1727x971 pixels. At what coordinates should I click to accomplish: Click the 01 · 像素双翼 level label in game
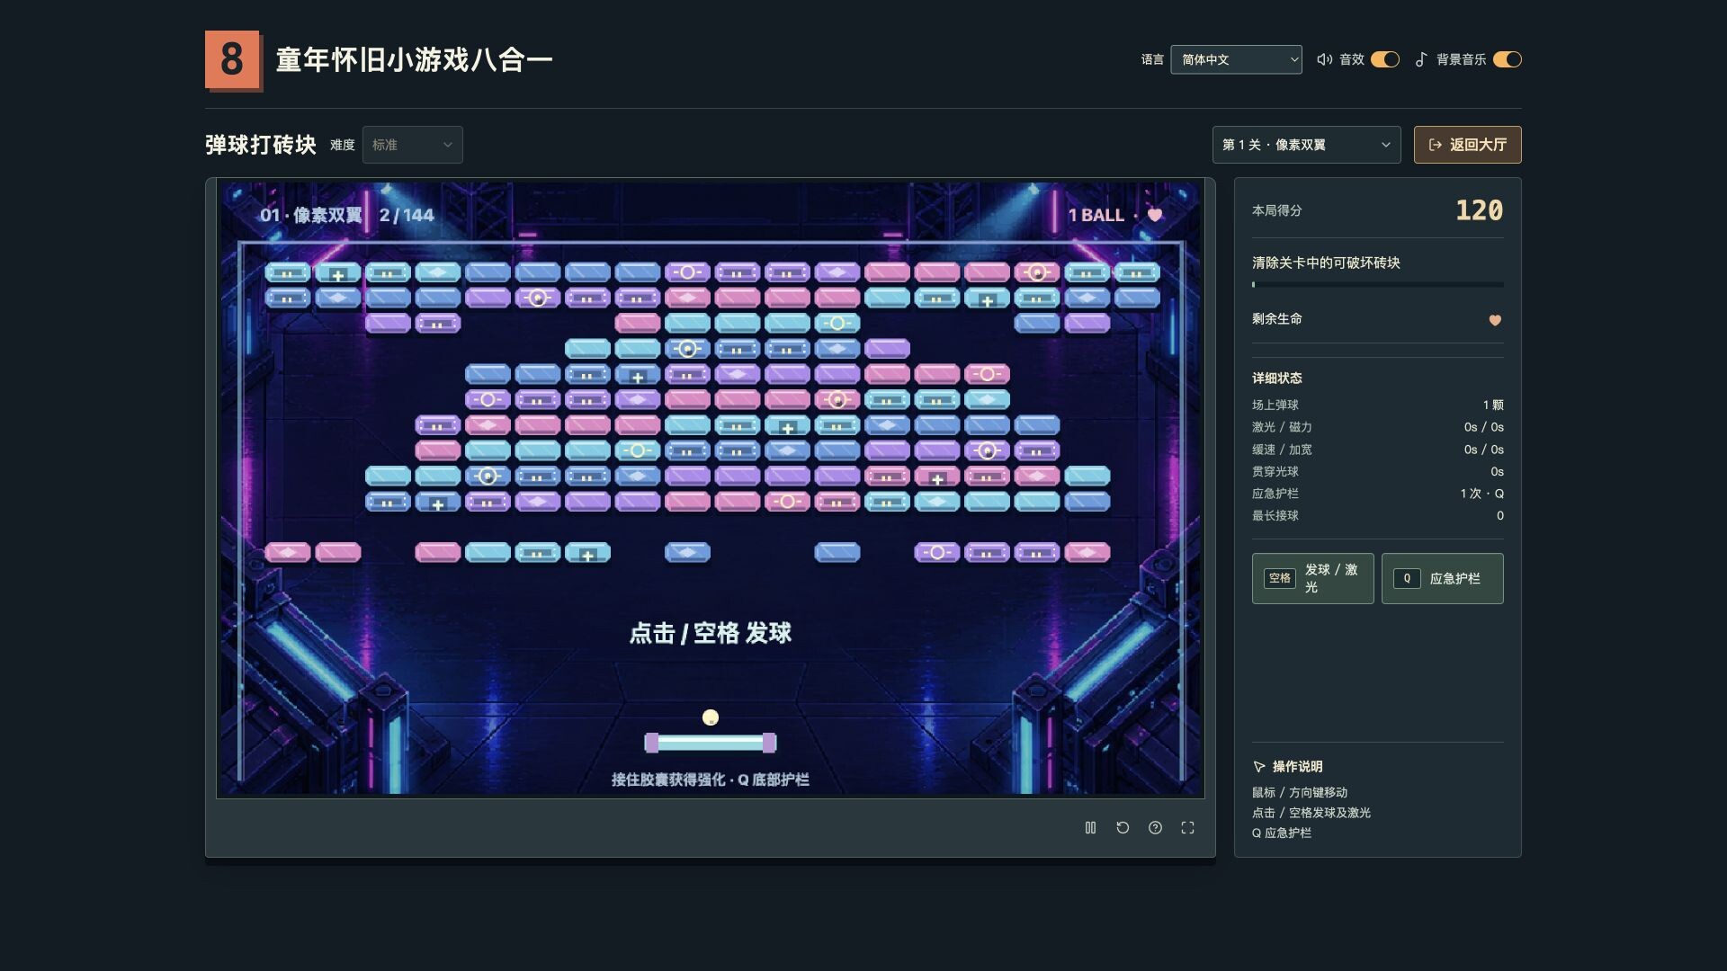311,215
